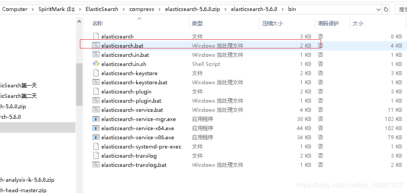Click the elasticsearch.bat batch file icon
Viewport: 407px width, 193px height.
(x=96, y=46)
